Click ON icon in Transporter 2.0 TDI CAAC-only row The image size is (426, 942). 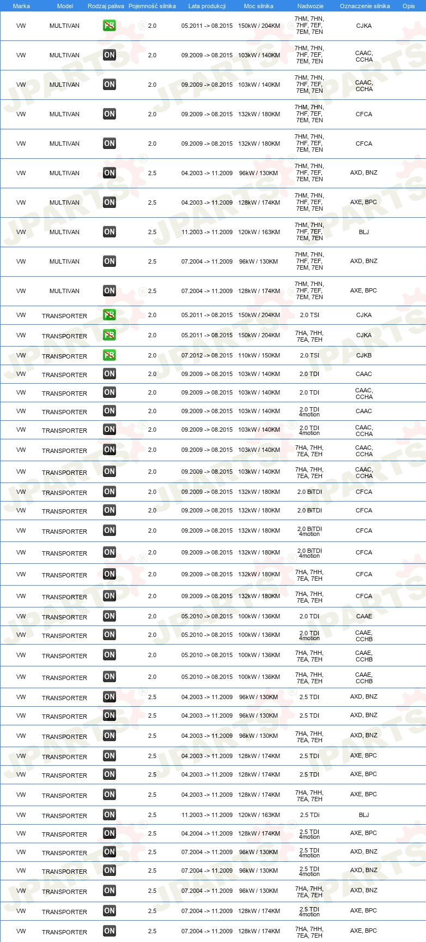pos(109,374)
